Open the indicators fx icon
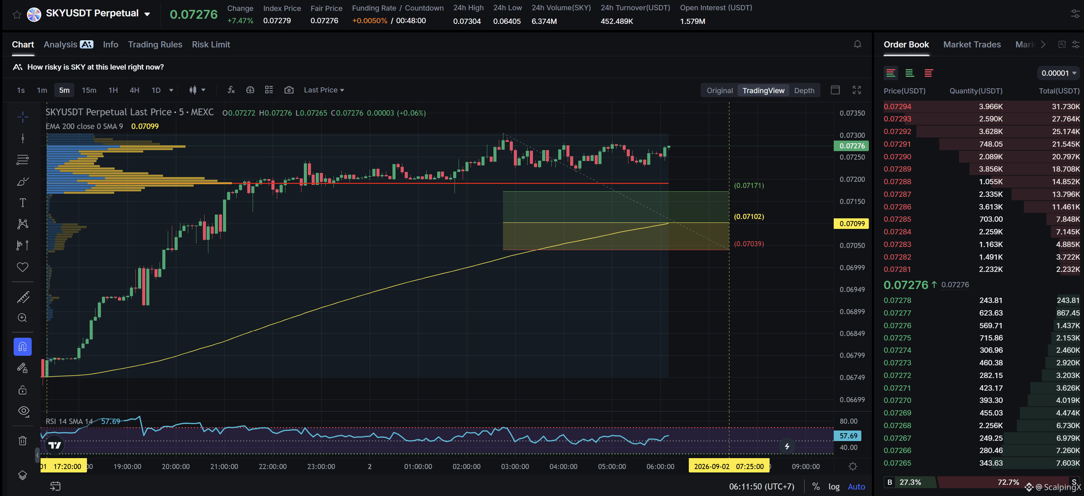Image resolution: width=1084 pixels, height=496 pixels. coord(231,90)
